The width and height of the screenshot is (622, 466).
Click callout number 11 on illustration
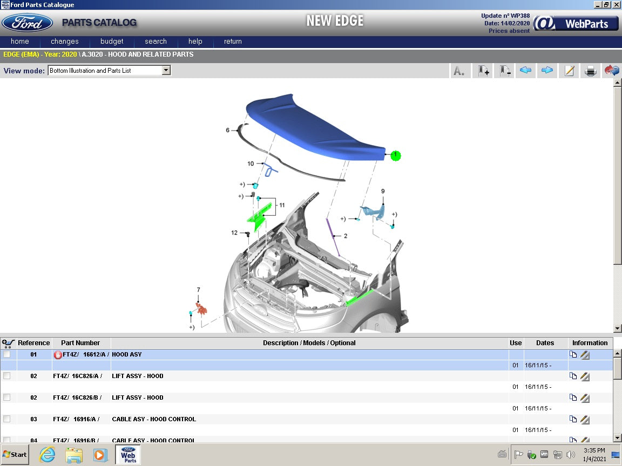[x=282, y=205]
